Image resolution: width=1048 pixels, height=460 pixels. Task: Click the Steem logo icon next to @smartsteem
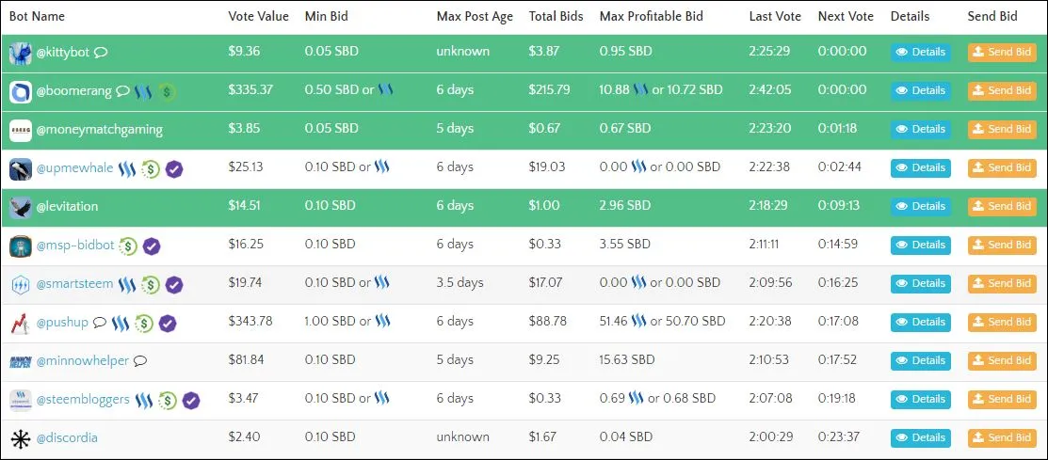pos(127,284)
